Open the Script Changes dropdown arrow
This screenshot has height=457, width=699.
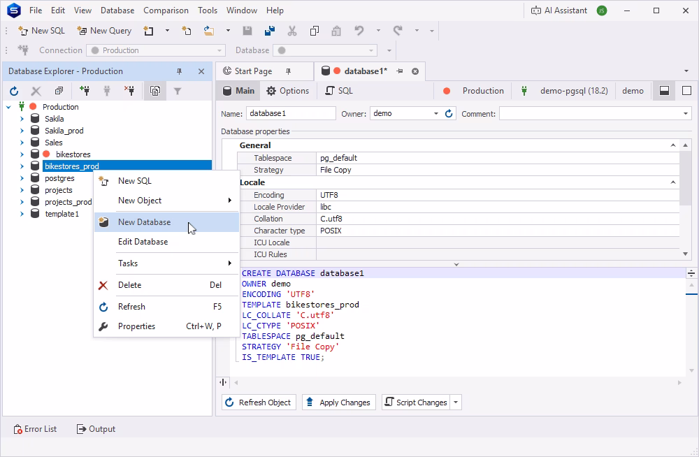456,402
